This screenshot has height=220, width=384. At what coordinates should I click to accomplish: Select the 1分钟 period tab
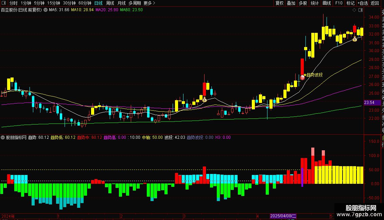(x=26, y=3)
